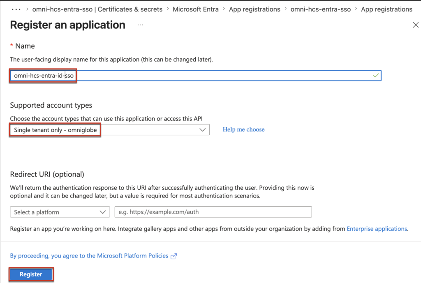Open first App registrations breadcrumb after Microsoft Entra

254,9
